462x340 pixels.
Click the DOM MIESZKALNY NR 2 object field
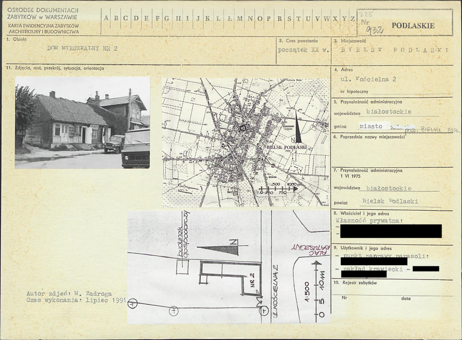click(82, 48)
